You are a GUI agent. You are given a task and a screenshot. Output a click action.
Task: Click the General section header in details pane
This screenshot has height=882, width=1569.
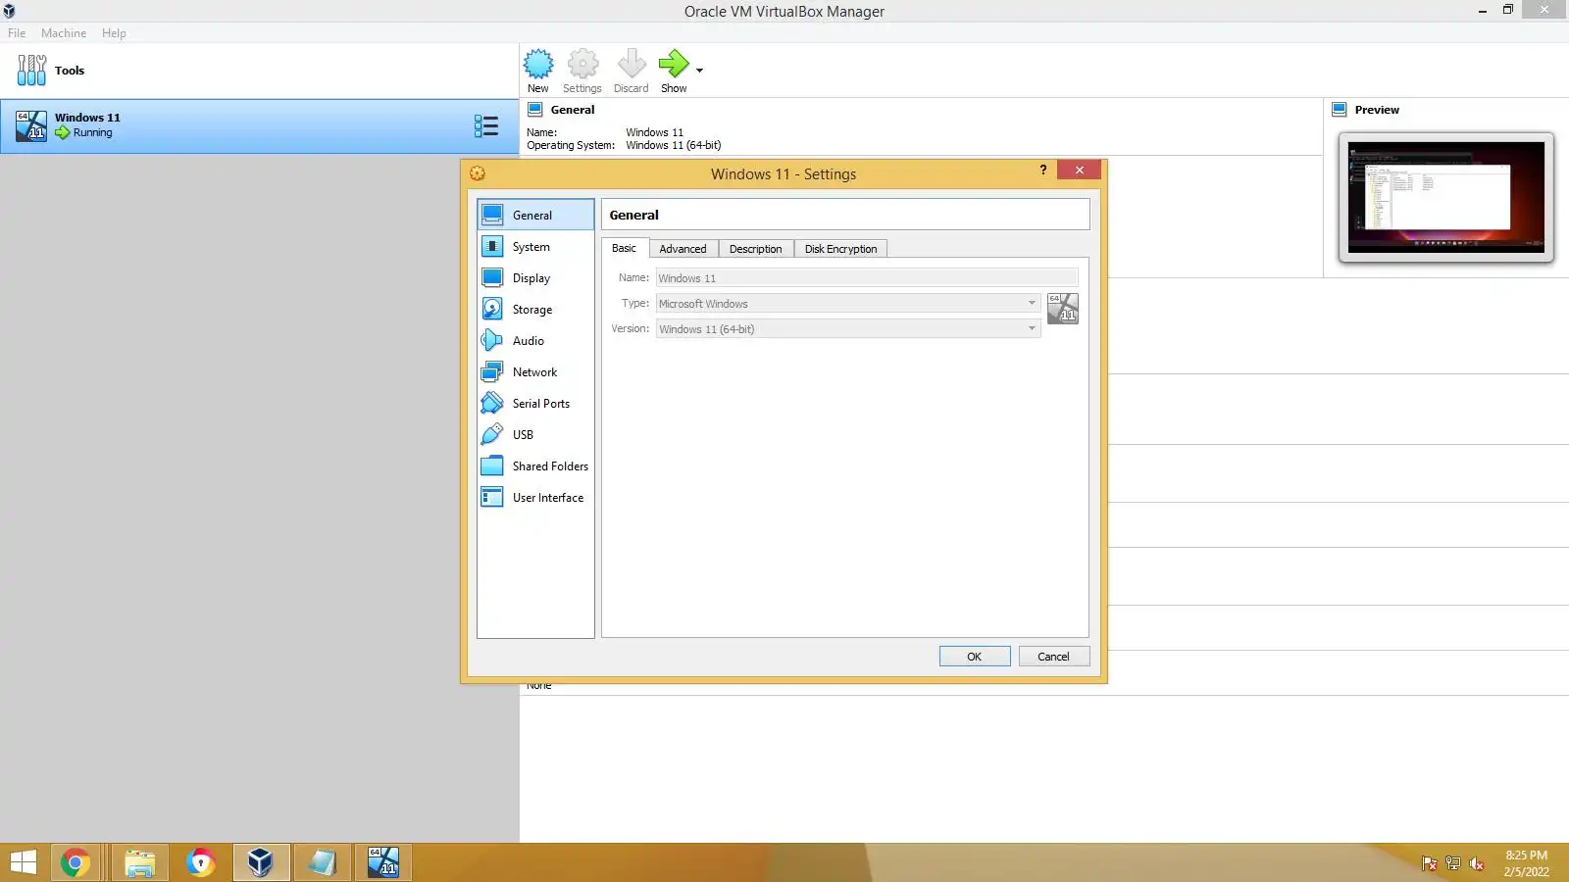pyautogui.click(x=573, y=110)
